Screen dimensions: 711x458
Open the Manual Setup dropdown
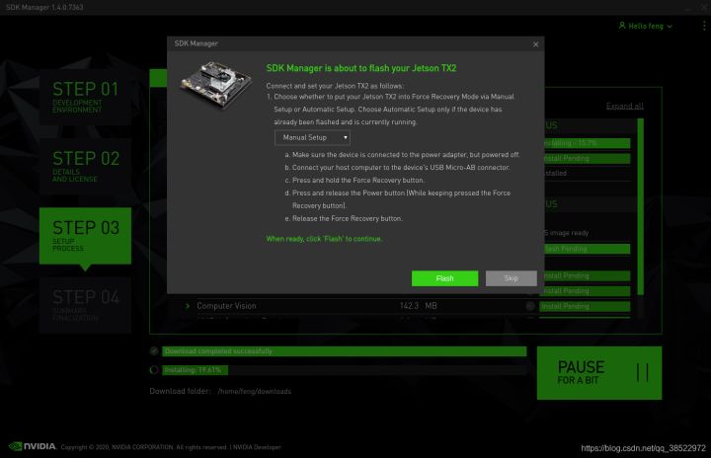coord(312,137)
